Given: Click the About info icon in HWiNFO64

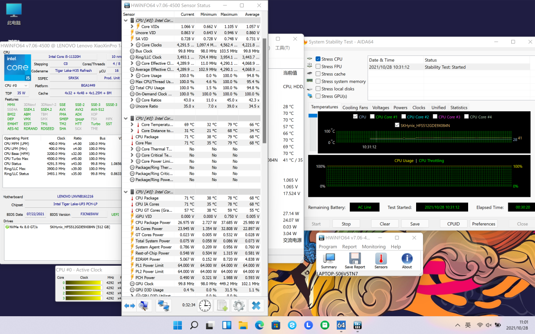Looking at the screenshot, I should tap(407, 261).
